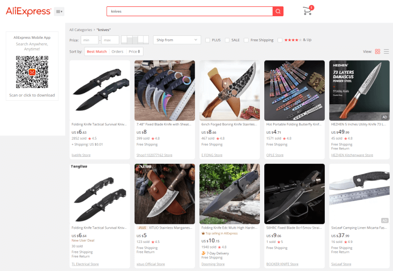Click the min price field
The image size is (393, 271).
[89, 40]
